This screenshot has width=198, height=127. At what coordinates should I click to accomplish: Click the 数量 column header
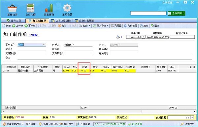point(84,67)
